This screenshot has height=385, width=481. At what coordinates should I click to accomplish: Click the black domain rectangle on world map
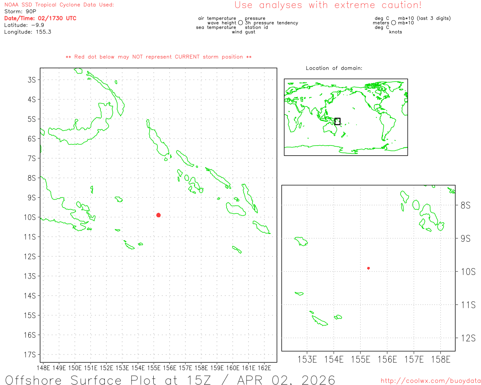[x=337, y=121]
